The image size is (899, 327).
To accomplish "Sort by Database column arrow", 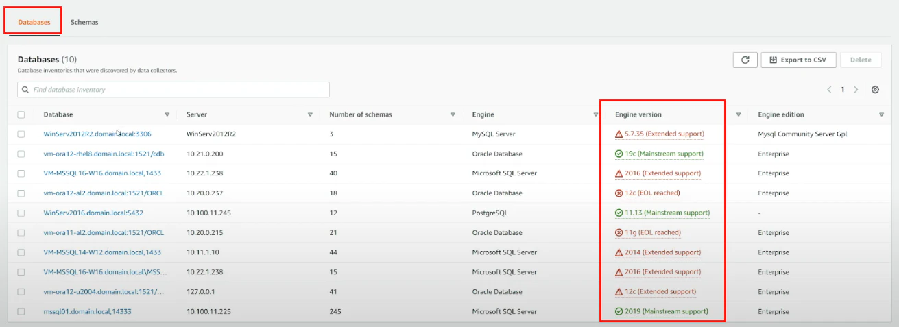I will (x=167, y=114).
